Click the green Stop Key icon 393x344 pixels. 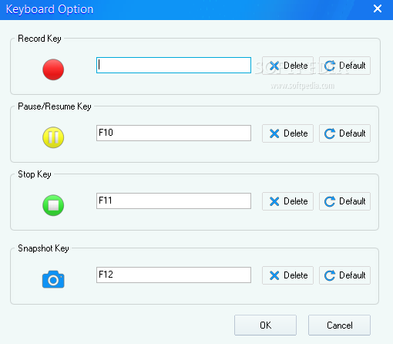pyautogui.click(x=53, y=205)
